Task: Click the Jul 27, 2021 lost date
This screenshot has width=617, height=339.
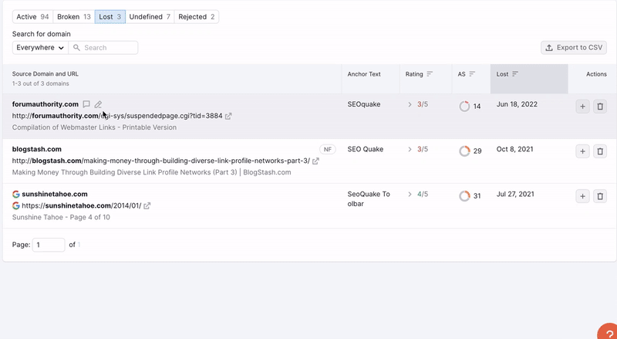Action: click(x=515, y=194)
